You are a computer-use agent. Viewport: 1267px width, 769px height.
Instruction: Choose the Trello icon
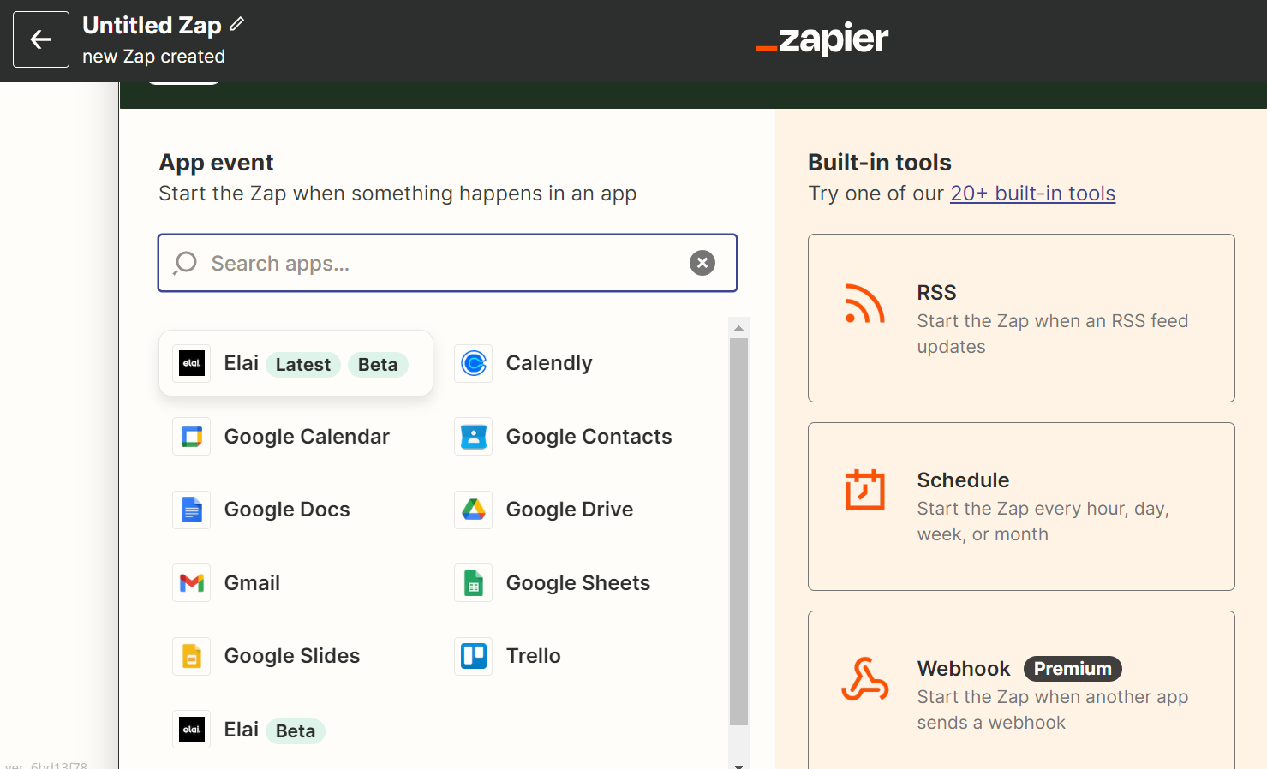tap(474, 656)
